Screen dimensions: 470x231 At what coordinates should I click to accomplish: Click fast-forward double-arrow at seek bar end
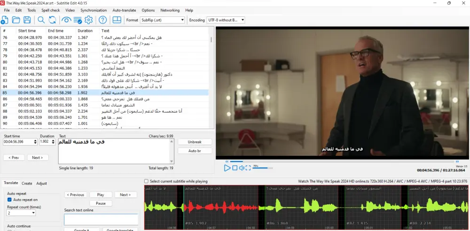point(457,162)
